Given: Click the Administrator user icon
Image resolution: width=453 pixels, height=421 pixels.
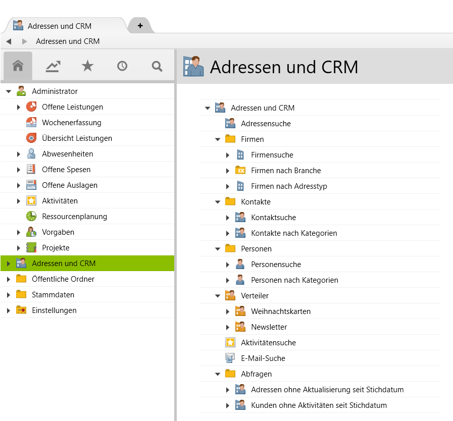Looking at the screenshot, I should (21, 91).
